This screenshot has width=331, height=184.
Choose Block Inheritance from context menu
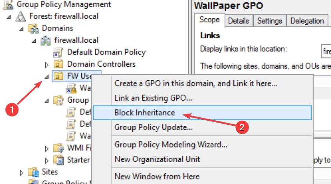point(145,113)
